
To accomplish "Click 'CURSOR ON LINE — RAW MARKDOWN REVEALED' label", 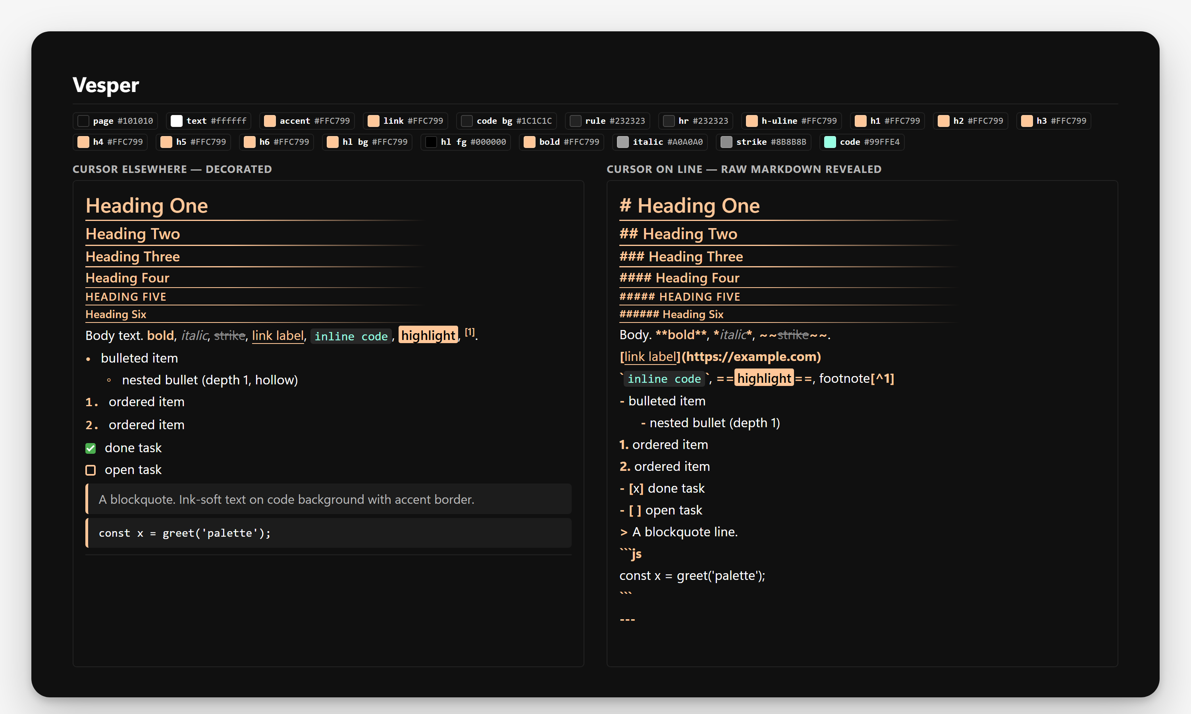I will (x=744, y=169).
